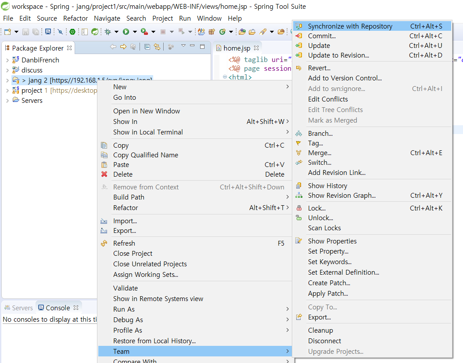
Task: Choose Commit... from Team submenu
Action: [x=372, y=36]
